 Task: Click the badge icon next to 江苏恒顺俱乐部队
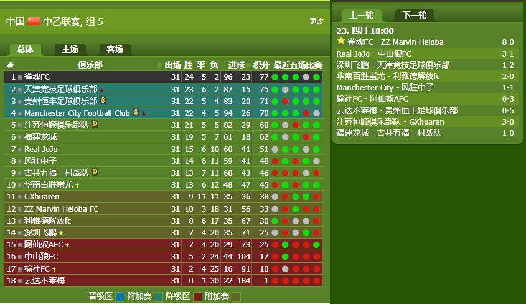[x=95, y=124]
